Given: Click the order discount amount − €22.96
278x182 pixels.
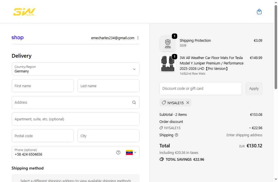Looking at the screenshot, I should (x=256, y=128).
